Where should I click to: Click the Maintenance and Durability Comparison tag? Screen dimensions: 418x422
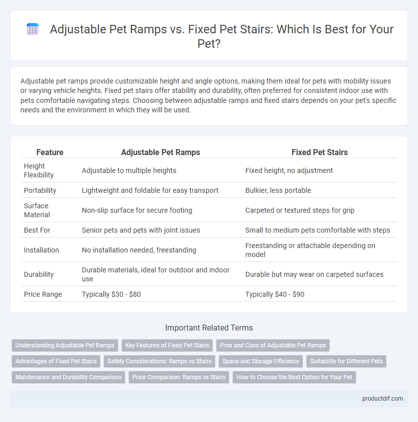coord(69,377)
